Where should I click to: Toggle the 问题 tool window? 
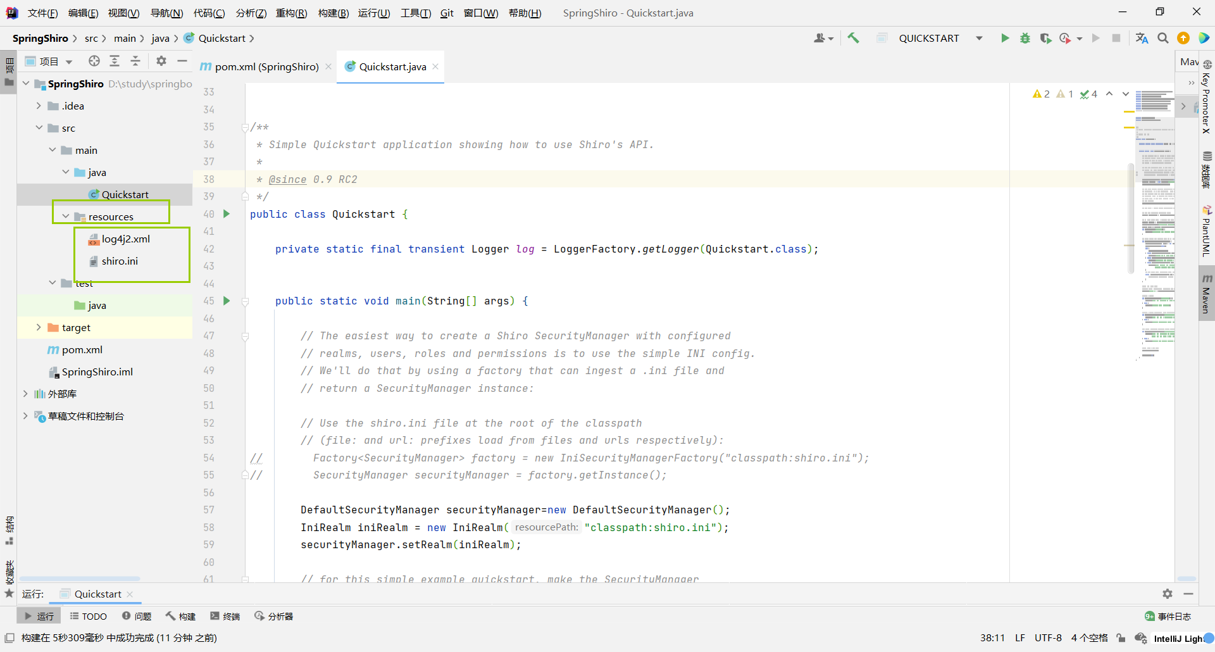(137, 616)
